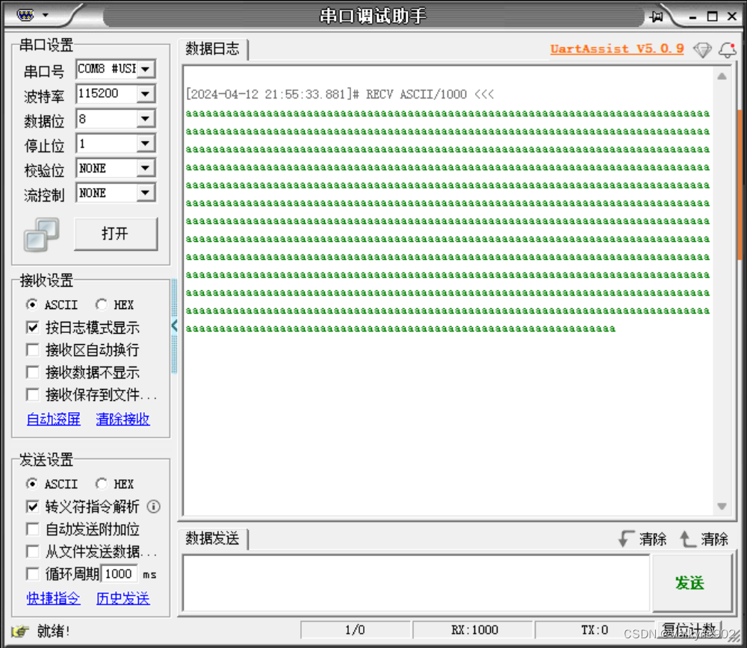This screenshot has width=747, height=648.
Task: Maximize the serial assistant window
Action: coord(712,16)
